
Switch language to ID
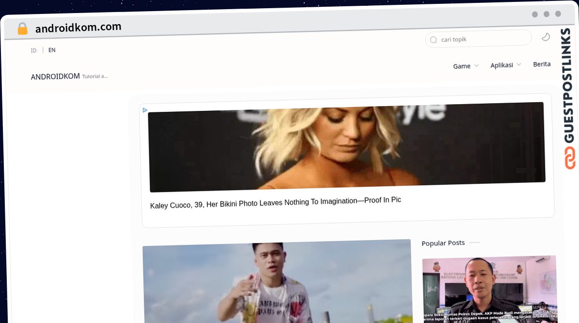(34, 51)
